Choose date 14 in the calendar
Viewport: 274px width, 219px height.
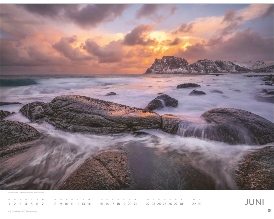[x=89, y=204]
